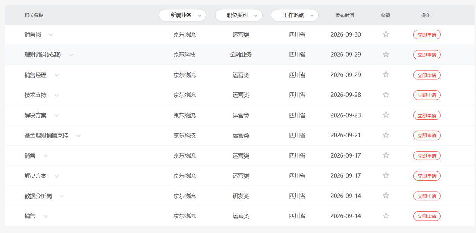
Task: Select the 销售经理 job title
Action: tap(35, 75)
